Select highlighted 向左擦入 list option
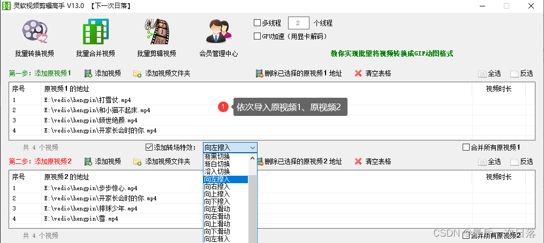544x243 pixels. (225, 179)
